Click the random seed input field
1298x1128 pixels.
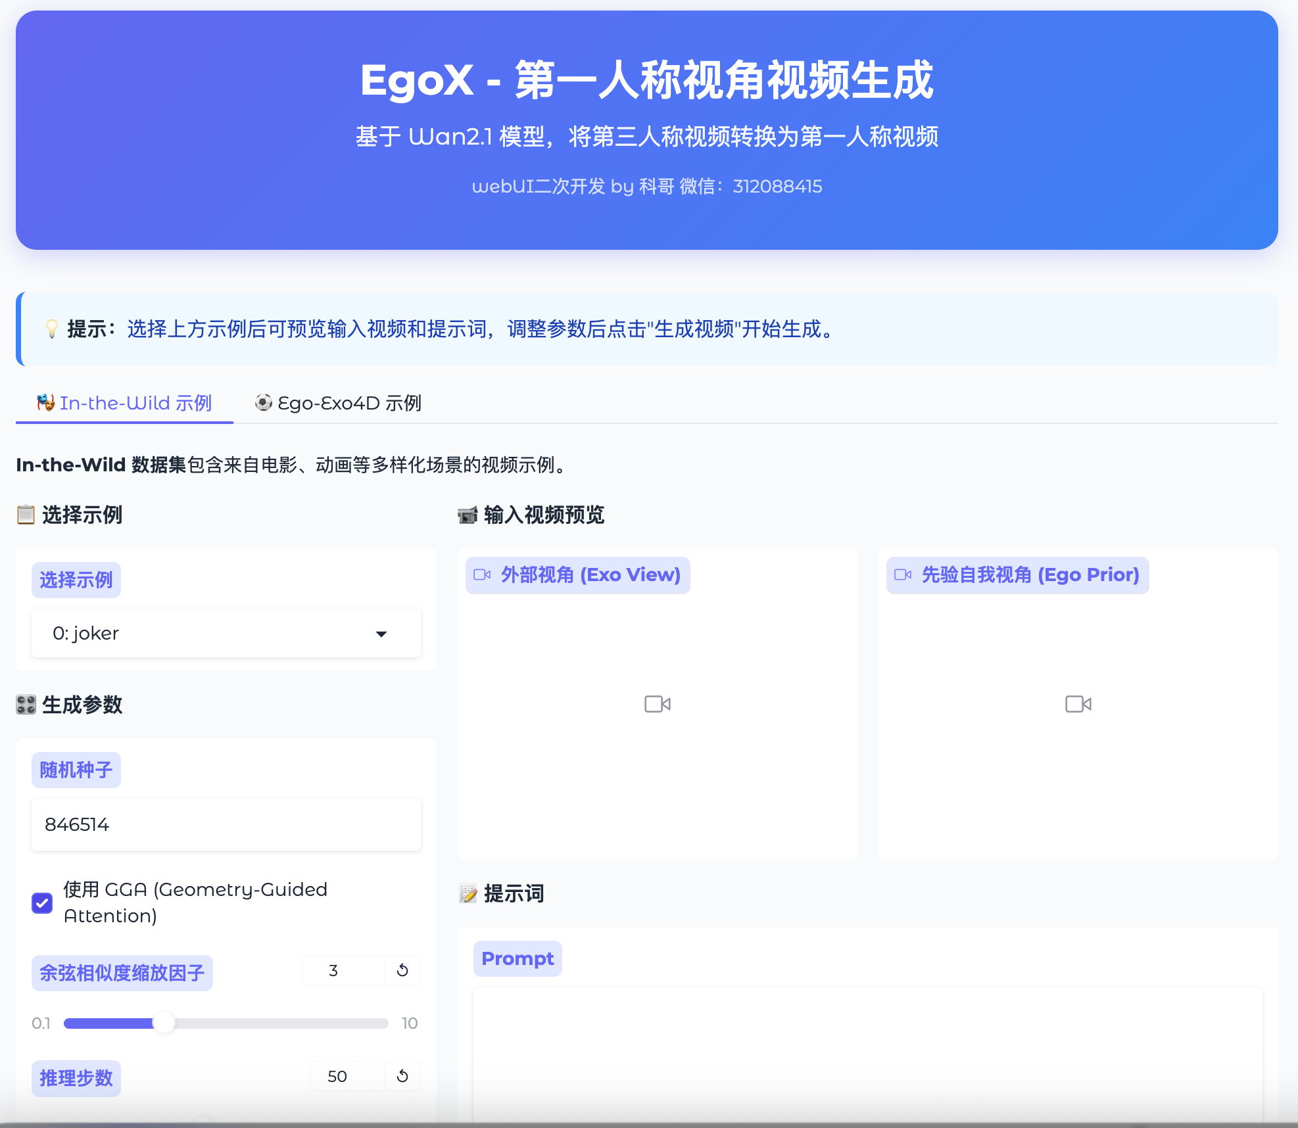pyautogui.click(x=226, y=824)
